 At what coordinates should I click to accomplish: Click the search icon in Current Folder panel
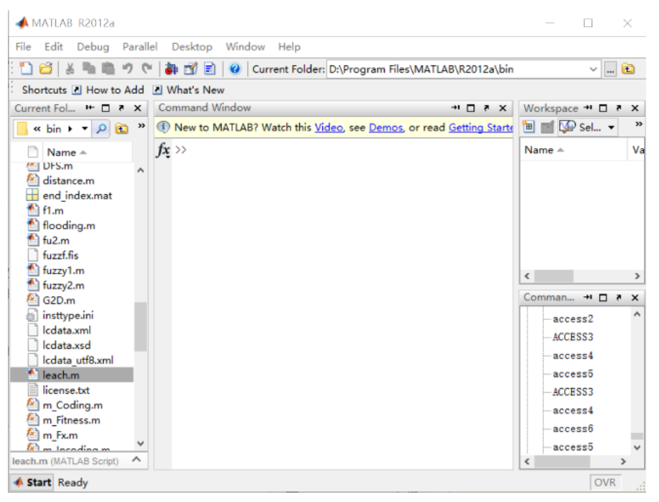pos(101,128)
